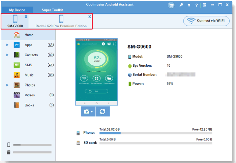Click the key register icon
The height and width of the screenshot is (163, 236).
(181, 5)
